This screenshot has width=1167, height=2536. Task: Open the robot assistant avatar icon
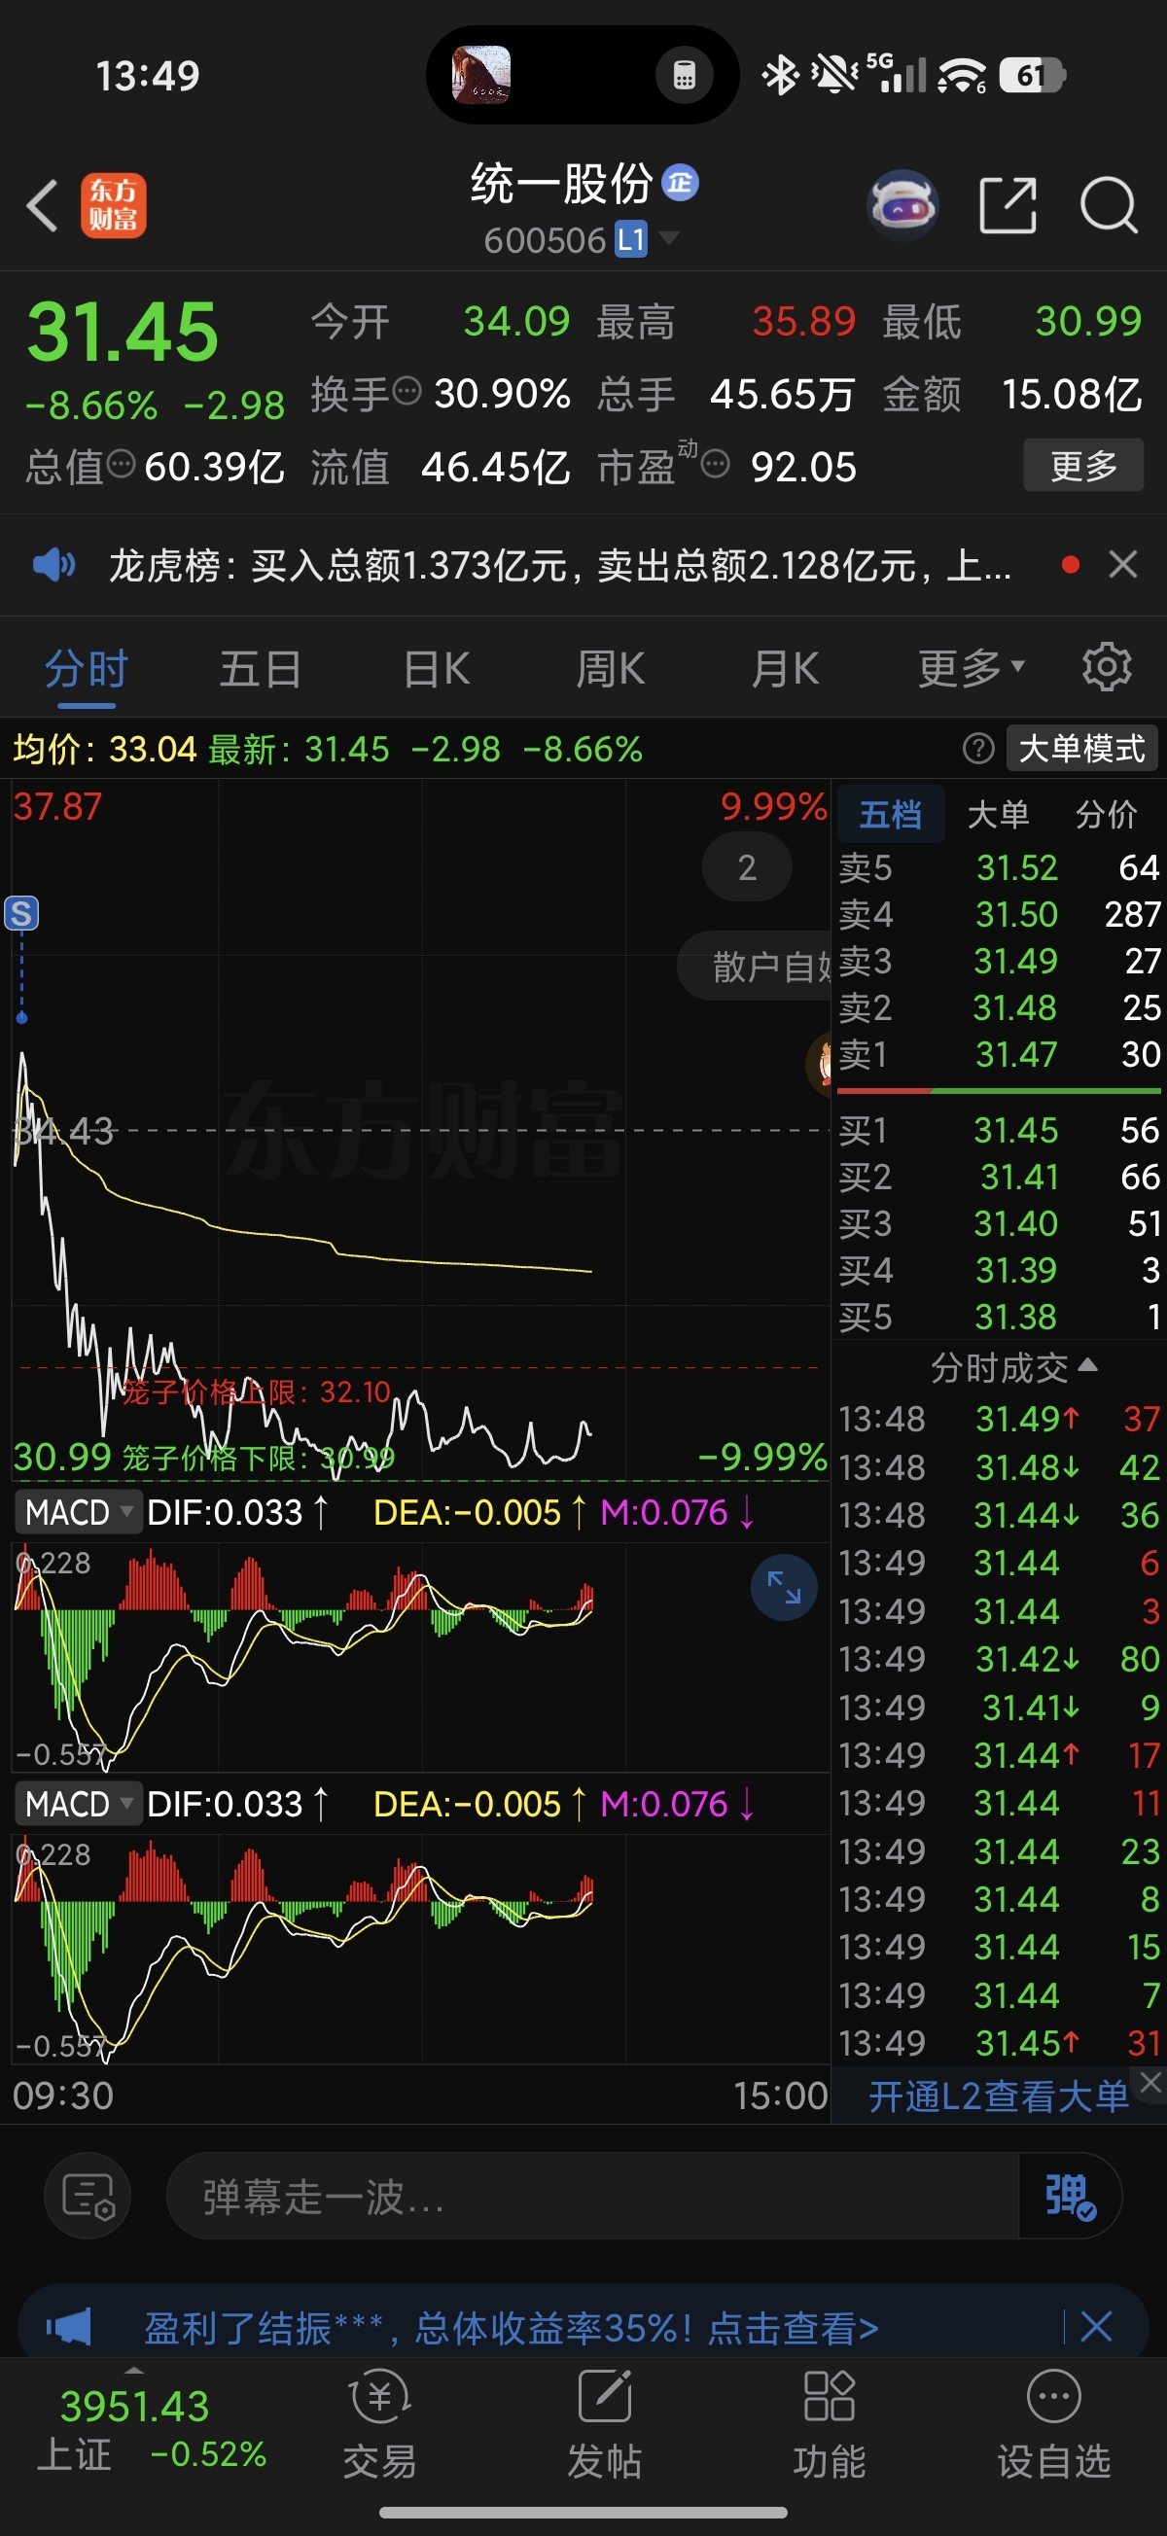(902, 206)
